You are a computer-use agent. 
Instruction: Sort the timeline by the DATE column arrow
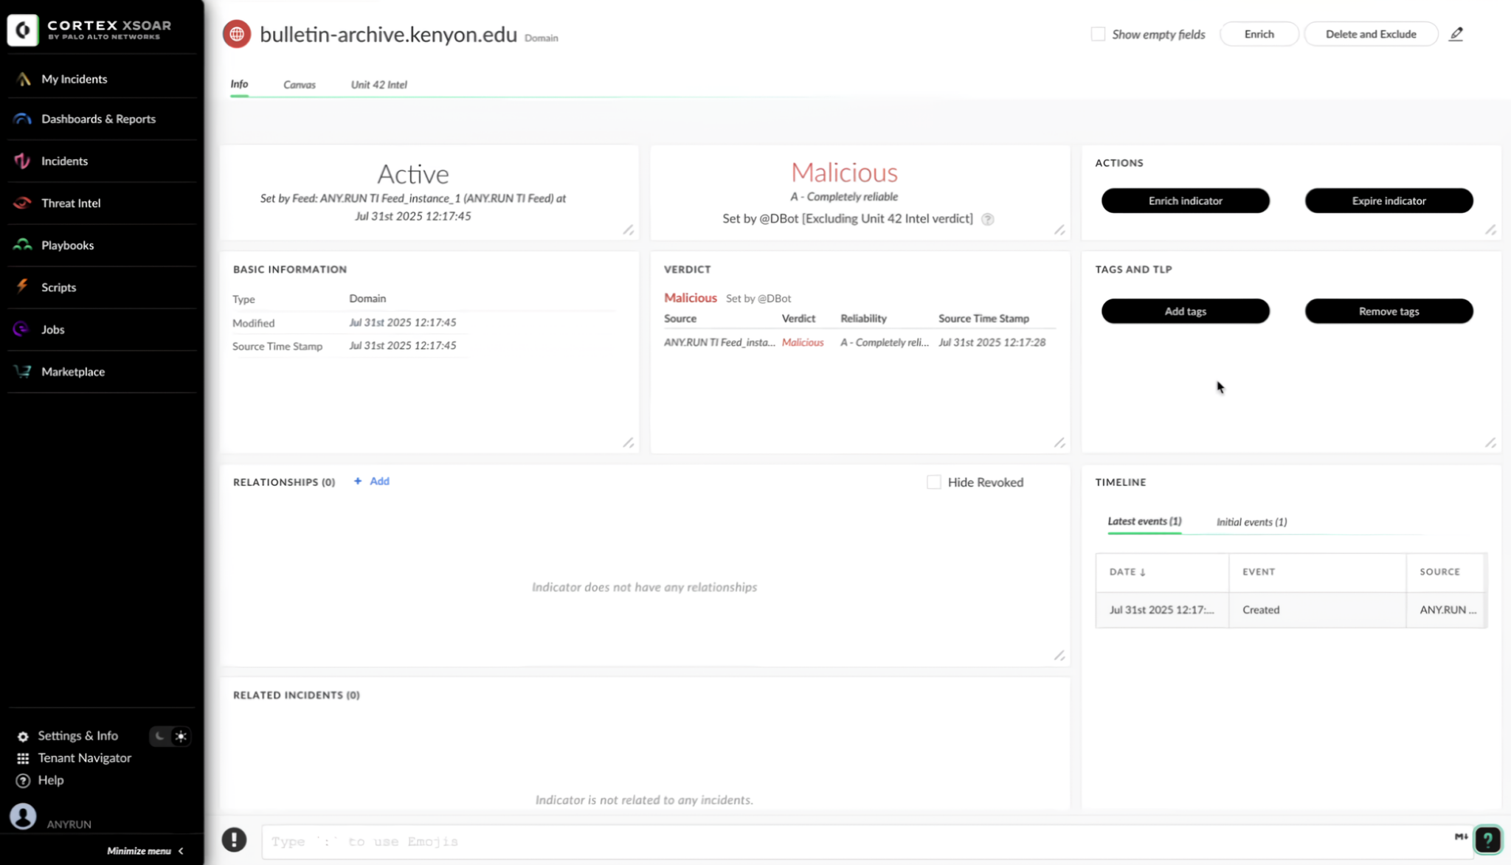pyautogui.click(x=1142, y=572)
